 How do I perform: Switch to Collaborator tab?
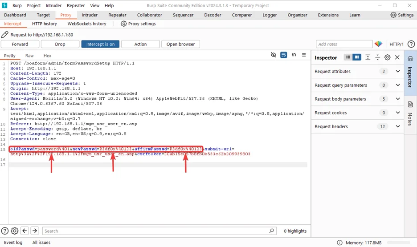click(x=149, y=15)
